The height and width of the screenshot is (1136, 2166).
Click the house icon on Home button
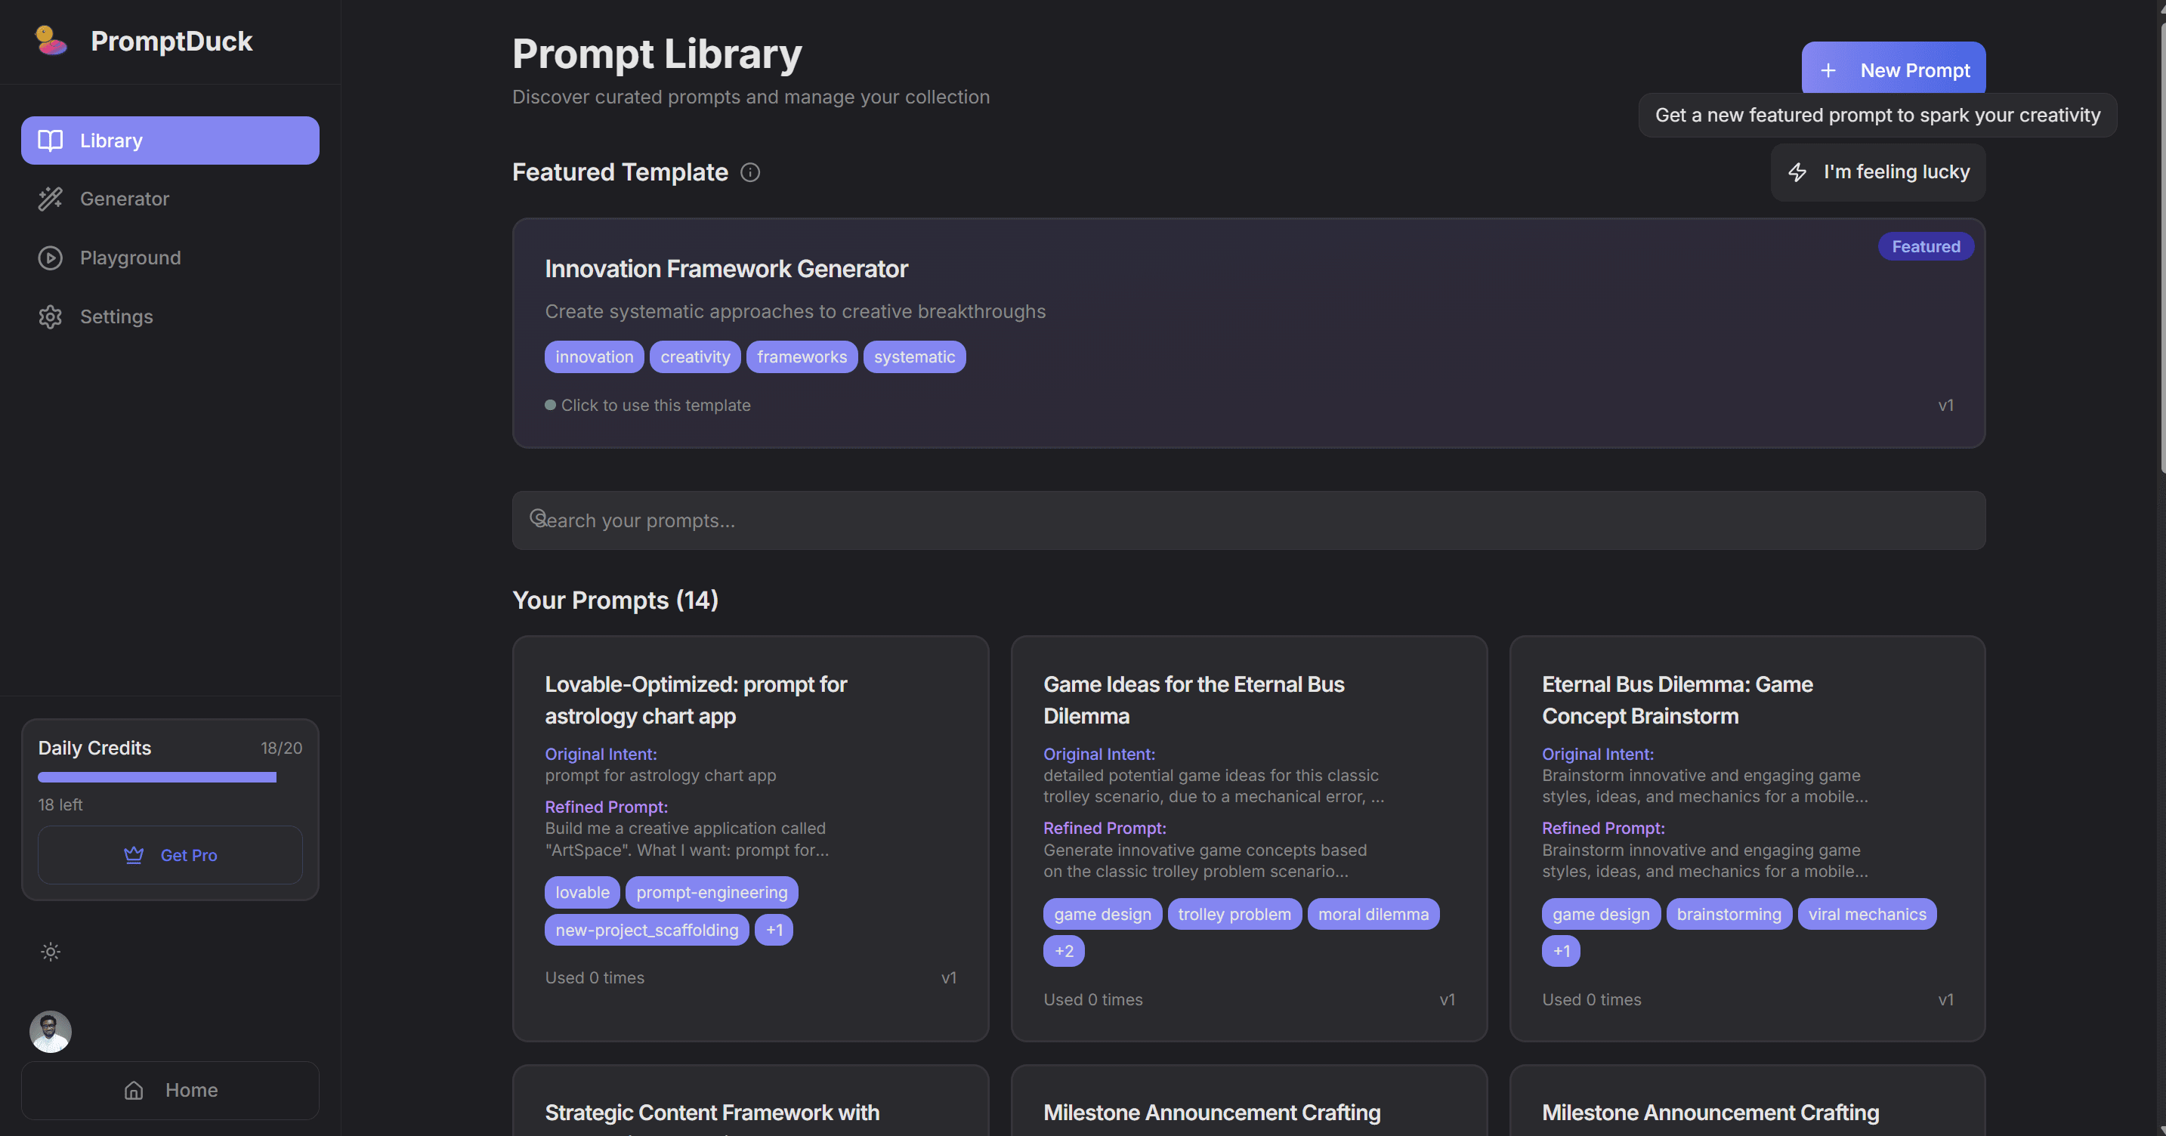[x=134, y=1091]
